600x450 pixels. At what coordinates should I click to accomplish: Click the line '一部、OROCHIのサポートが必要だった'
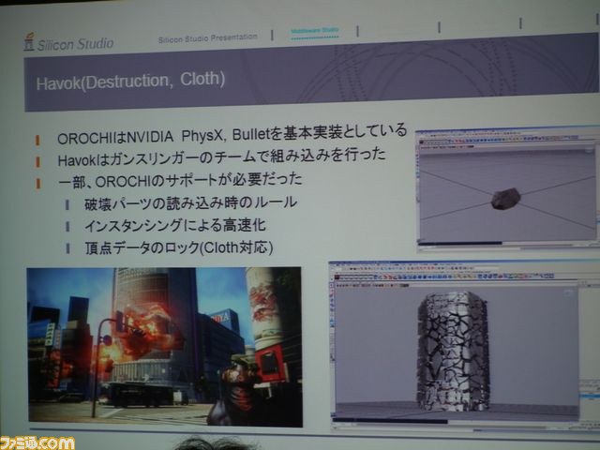tap(180, 180)
